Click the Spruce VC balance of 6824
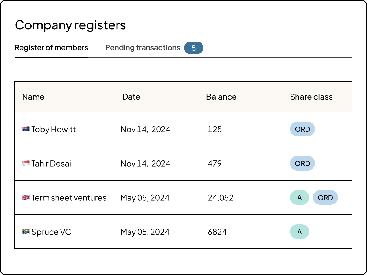This screenshot has width=367, height=275. [x=217, y=232]
